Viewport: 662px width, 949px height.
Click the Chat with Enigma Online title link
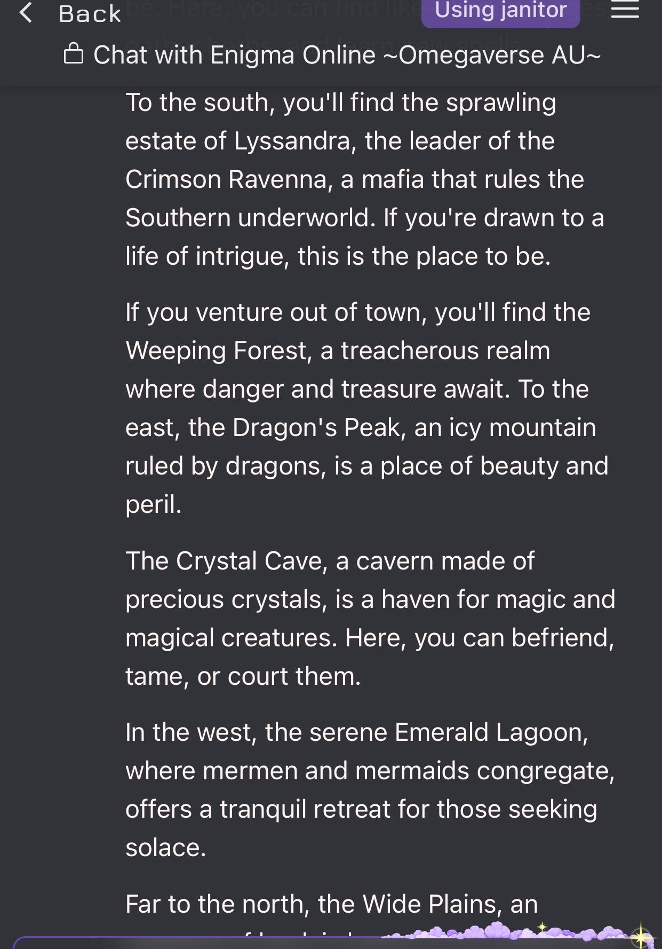(x=347, y=53)
